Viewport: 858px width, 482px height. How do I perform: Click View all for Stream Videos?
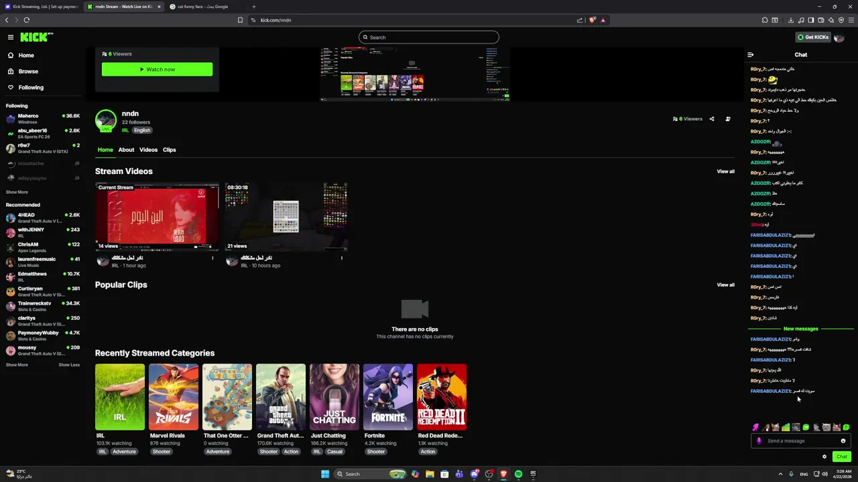(725, 171)
